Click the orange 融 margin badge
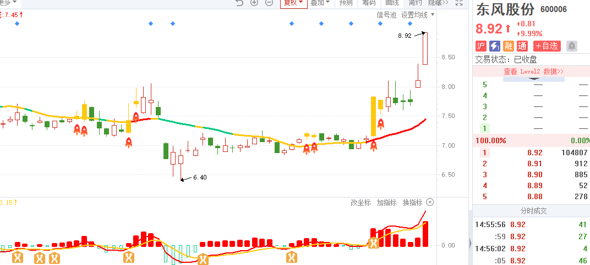590x265 pixels. coord(509,46)
